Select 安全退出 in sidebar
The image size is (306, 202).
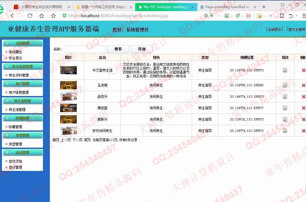tap(15, 58)
